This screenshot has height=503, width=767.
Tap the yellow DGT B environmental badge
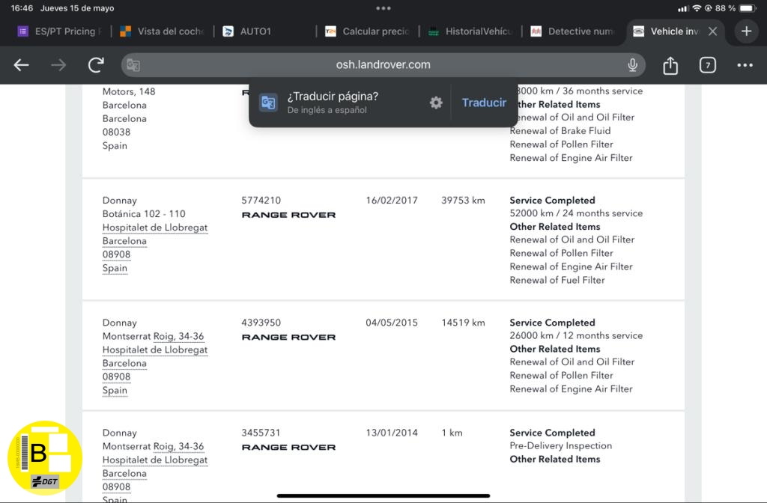45,458
